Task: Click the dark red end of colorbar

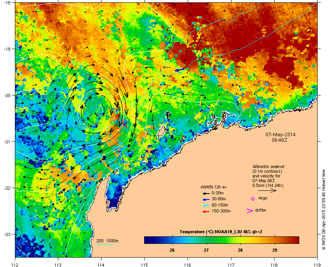Action: [x=296, y=240]
